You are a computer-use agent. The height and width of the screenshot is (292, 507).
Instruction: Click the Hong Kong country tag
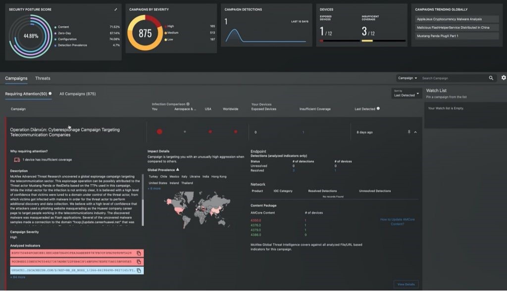[x=219, y=176]
